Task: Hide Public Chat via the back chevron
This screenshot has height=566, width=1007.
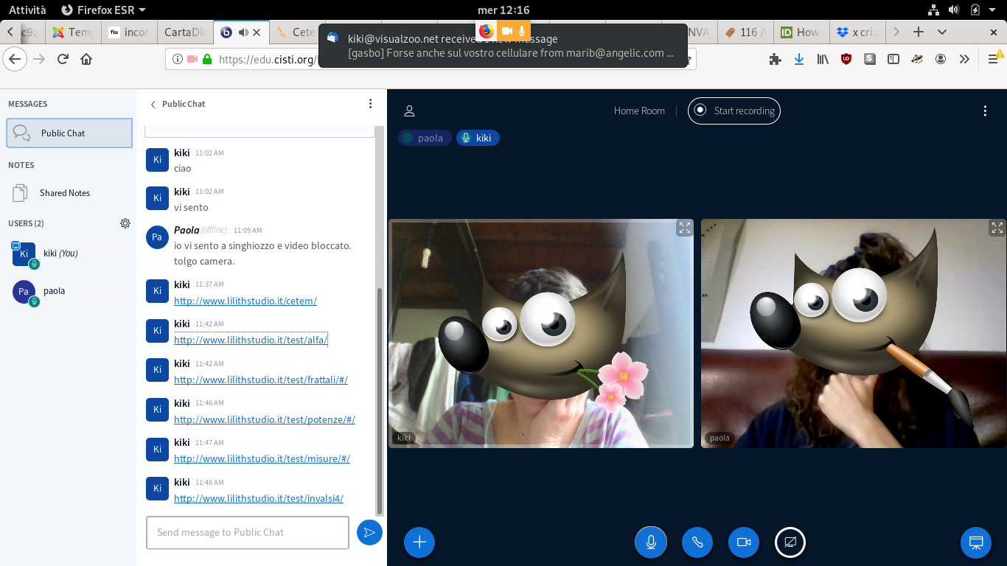Action: tap(153, 105)
